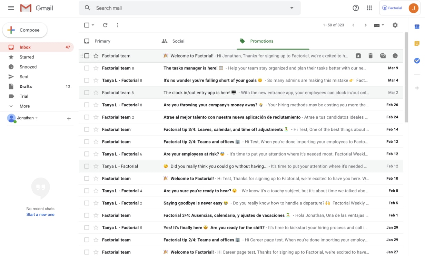
Task: Open the Google apps grid
Action: click(x=369, y=8)
